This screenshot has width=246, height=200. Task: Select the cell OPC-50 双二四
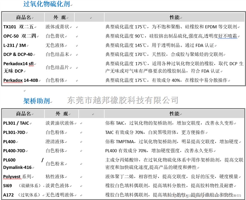(x=20, y=36)
